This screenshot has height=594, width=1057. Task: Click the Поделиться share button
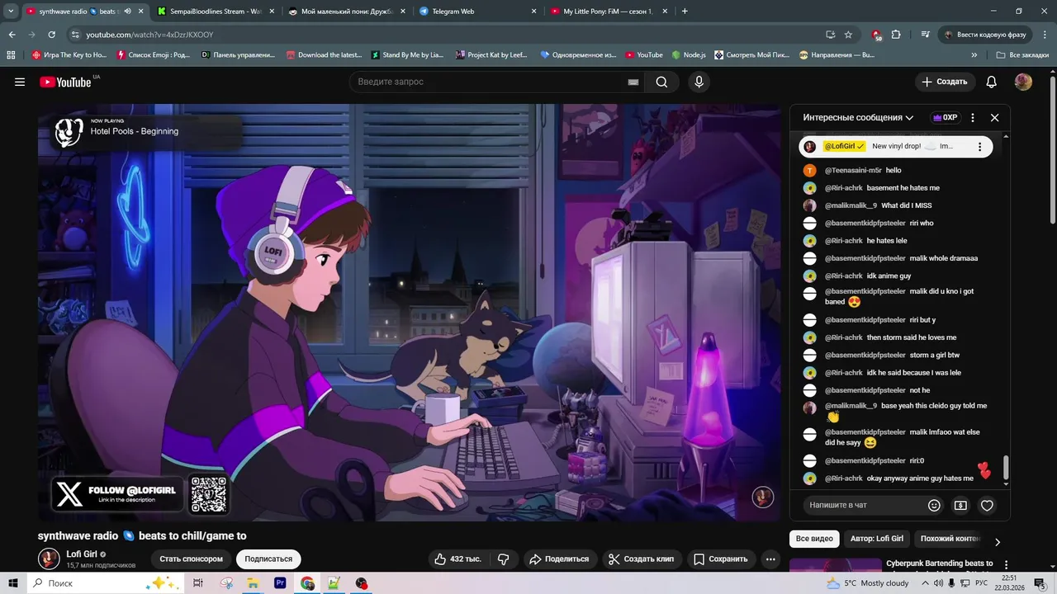pyautogui.click(x=559, y=559)
